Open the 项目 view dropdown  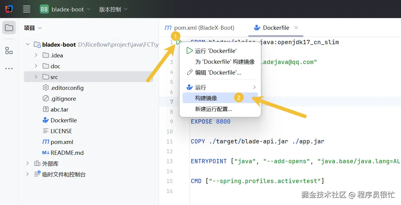[33, 28]
